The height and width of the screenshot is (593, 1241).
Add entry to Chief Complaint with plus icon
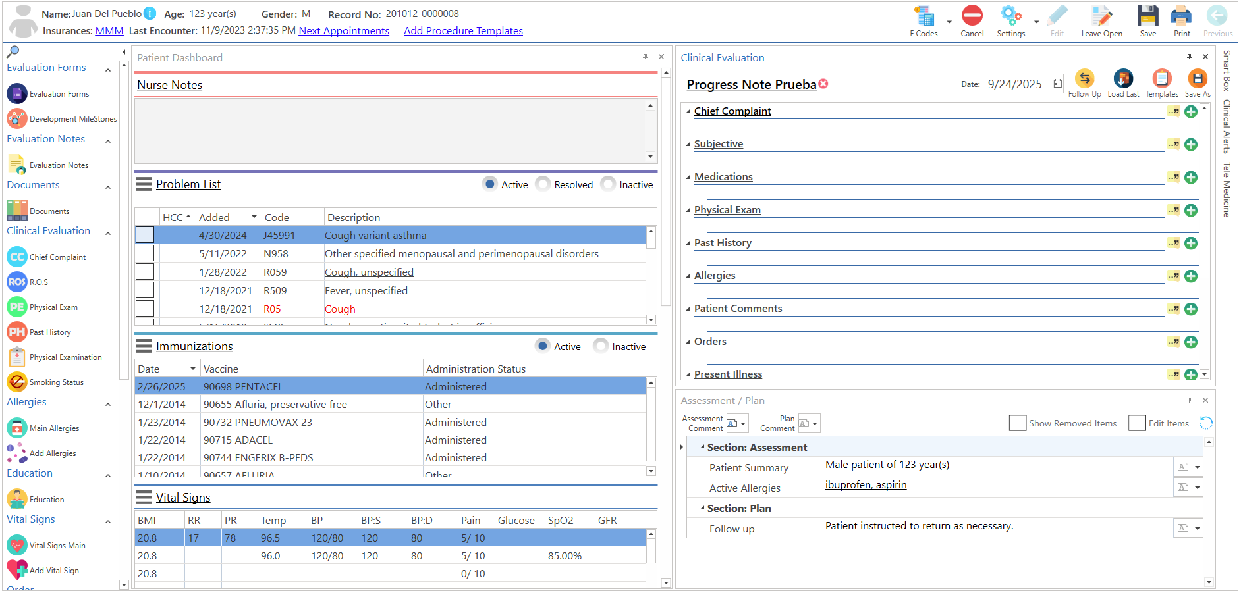pos(1191,111)
